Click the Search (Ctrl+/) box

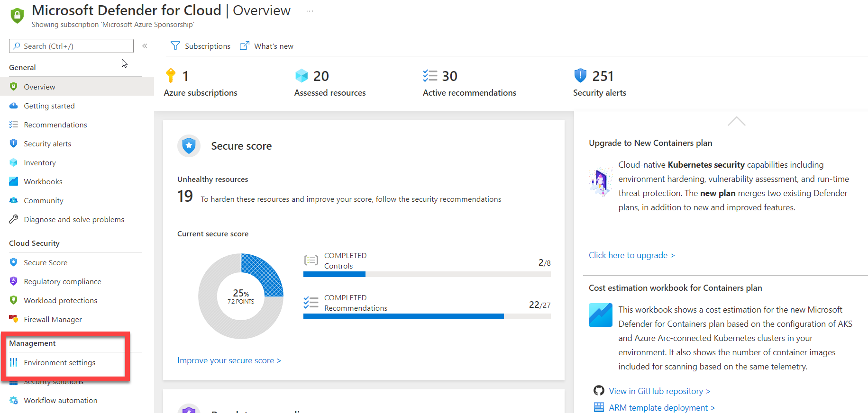click(71, 46)
